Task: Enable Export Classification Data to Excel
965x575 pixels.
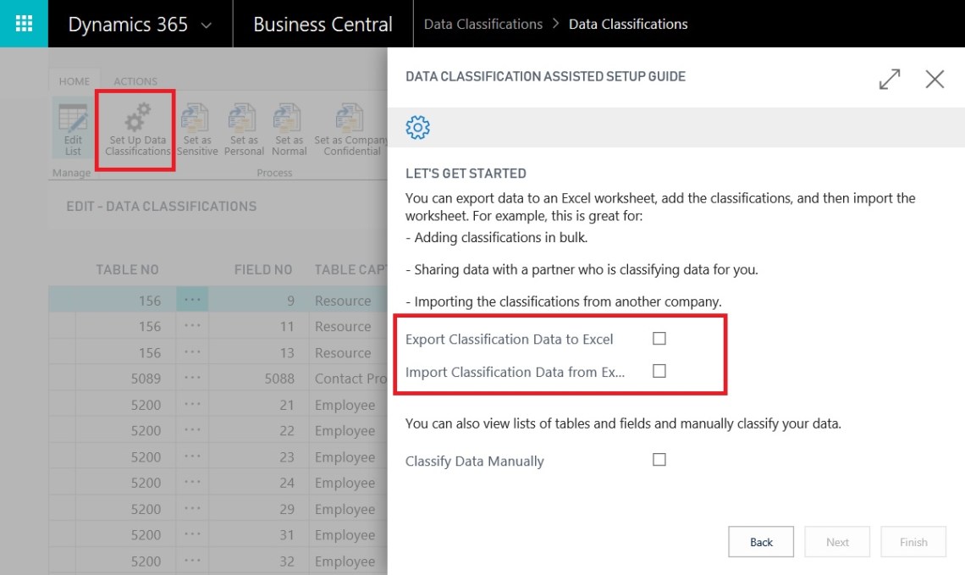Action: (x=659, y=339)
